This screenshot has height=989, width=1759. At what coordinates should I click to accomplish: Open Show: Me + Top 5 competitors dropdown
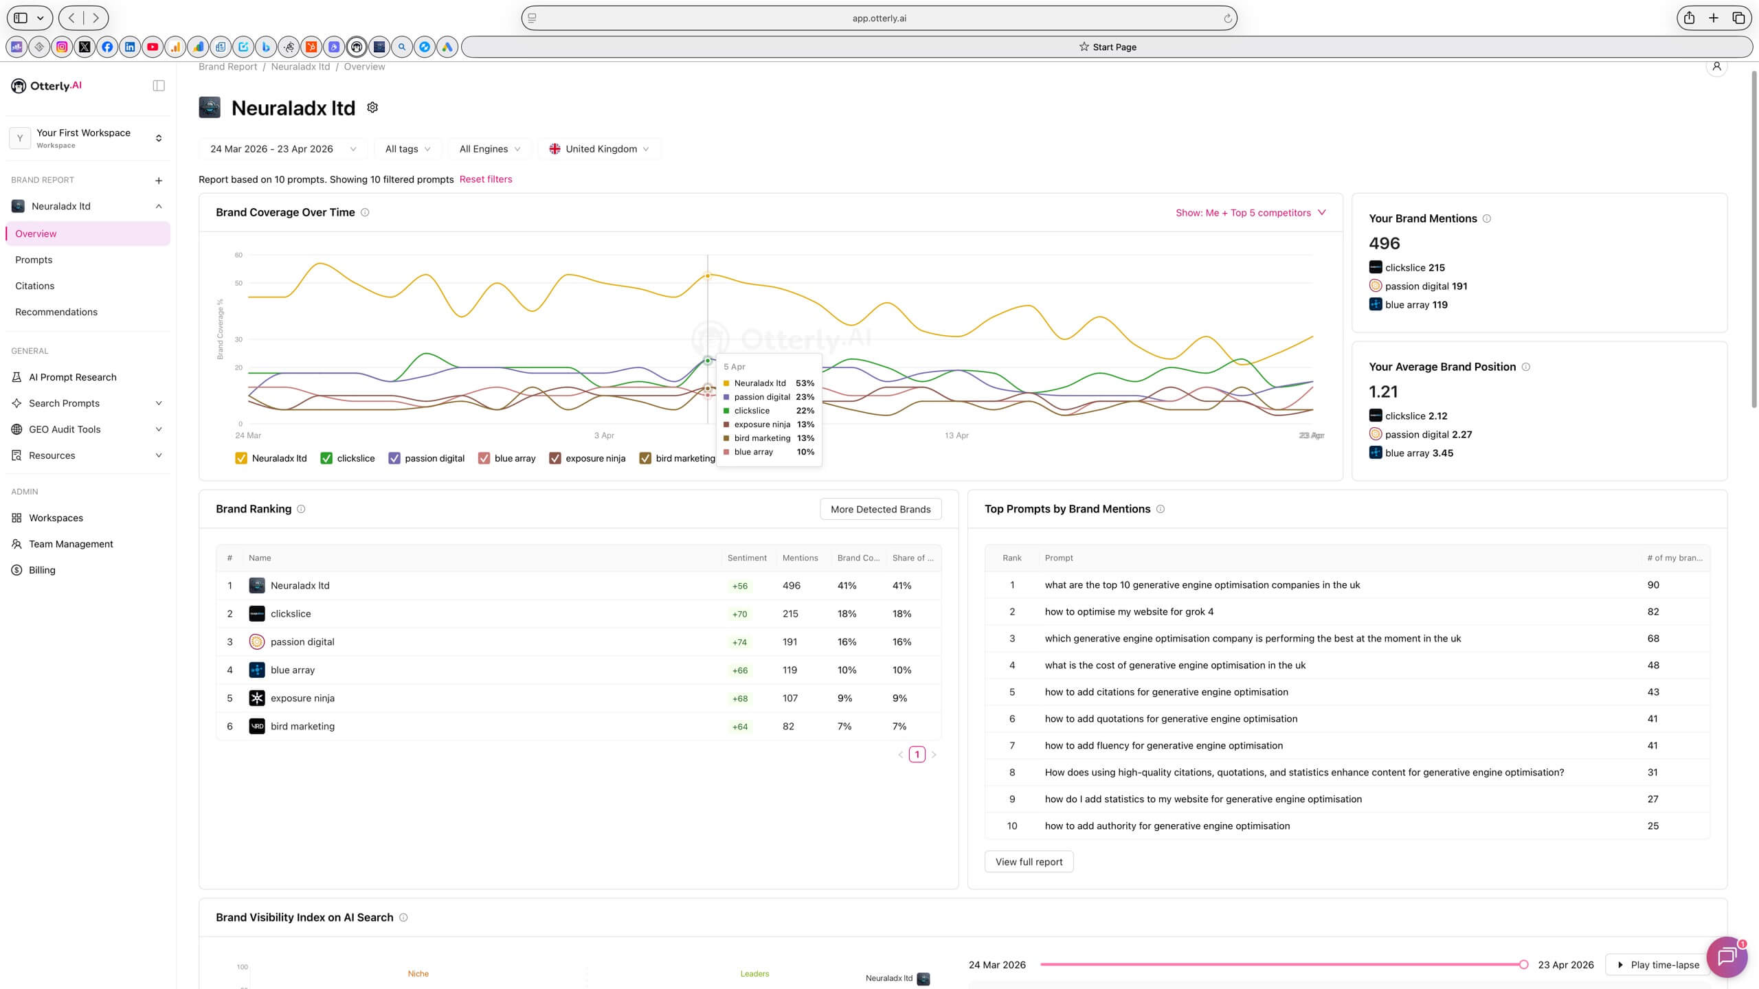[1251, 213]
